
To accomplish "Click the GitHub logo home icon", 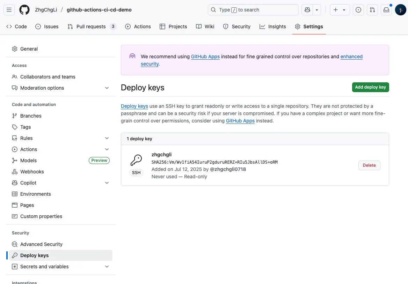I will coord(24,10).
